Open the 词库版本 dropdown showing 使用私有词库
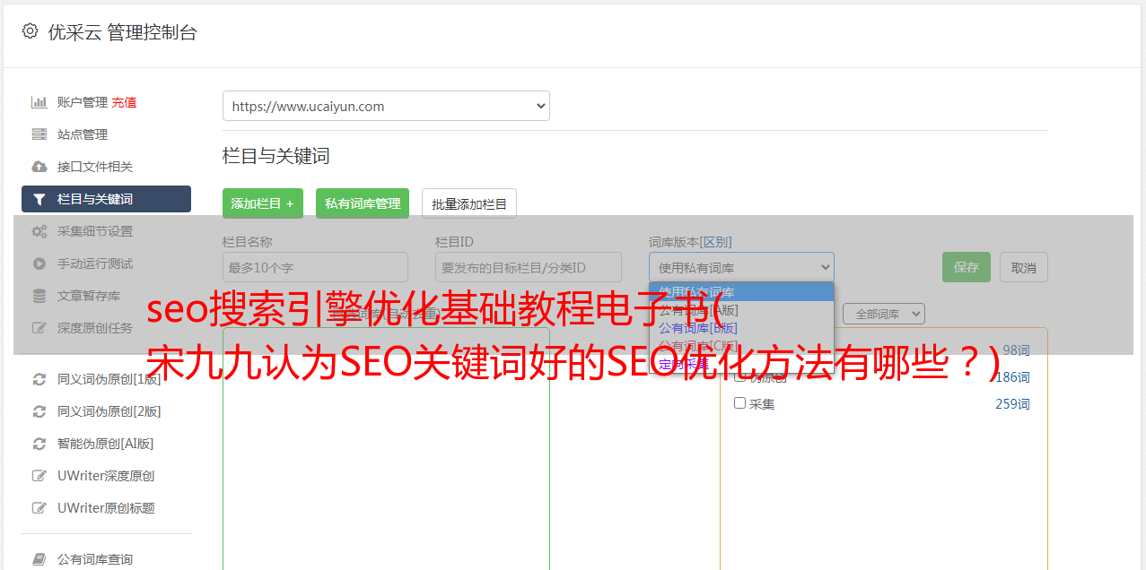1146x570 pixels. (x=741, y=267)
